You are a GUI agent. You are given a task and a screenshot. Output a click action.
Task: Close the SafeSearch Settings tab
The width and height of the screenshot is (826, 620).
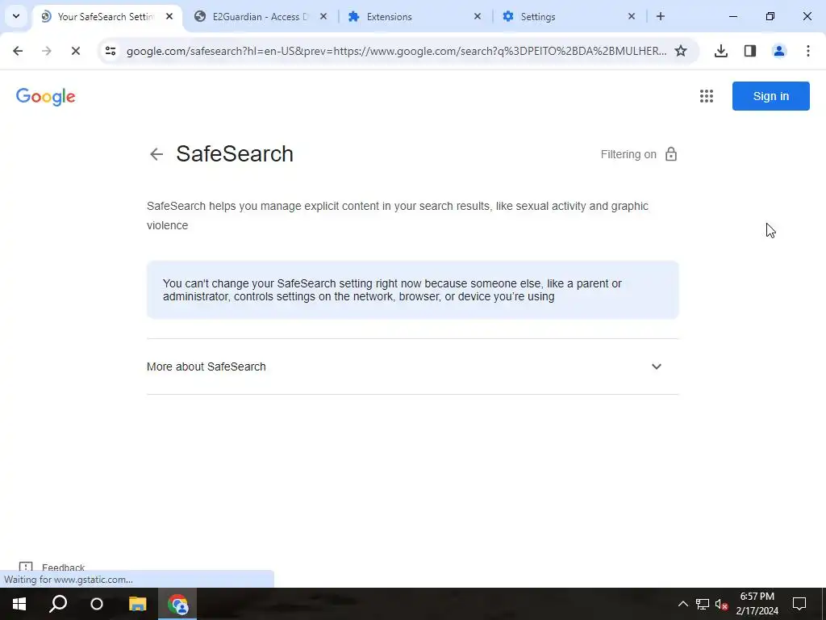click(169, 16)
